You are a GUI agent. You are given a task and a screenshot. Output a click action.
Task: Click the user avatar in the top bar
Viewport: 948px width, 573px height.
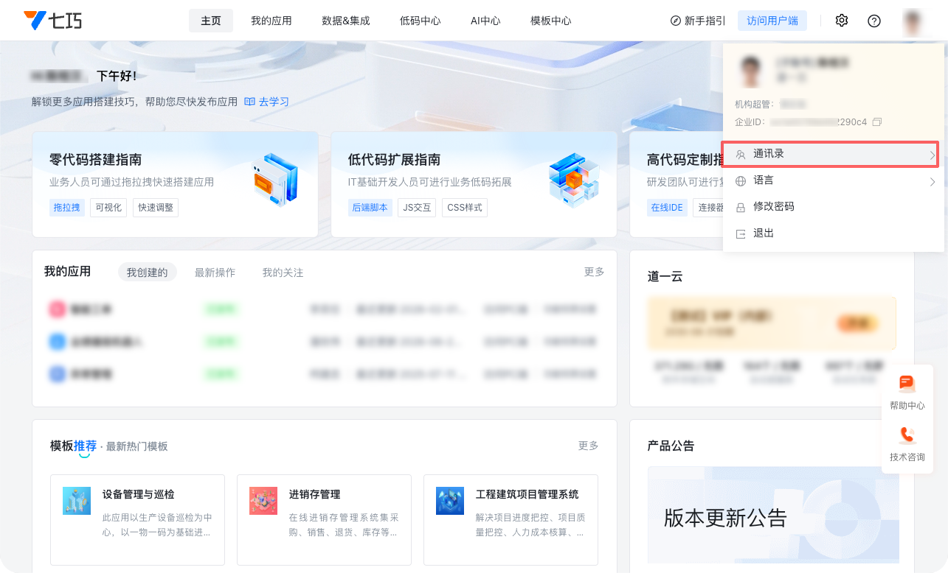pos(913,21)
